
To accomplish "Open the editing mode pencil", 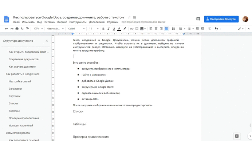I will [240, 29].
